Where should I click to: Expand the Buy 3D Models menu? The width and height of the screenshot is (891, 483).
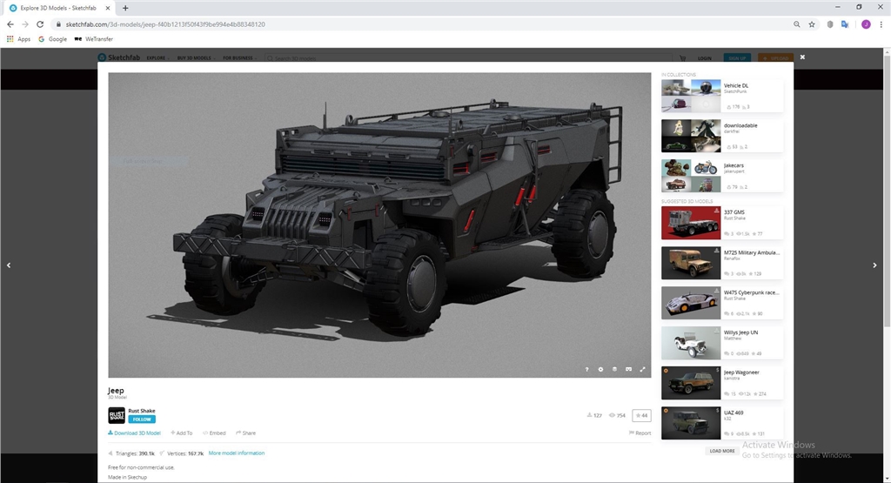click(x=196, y=58)
